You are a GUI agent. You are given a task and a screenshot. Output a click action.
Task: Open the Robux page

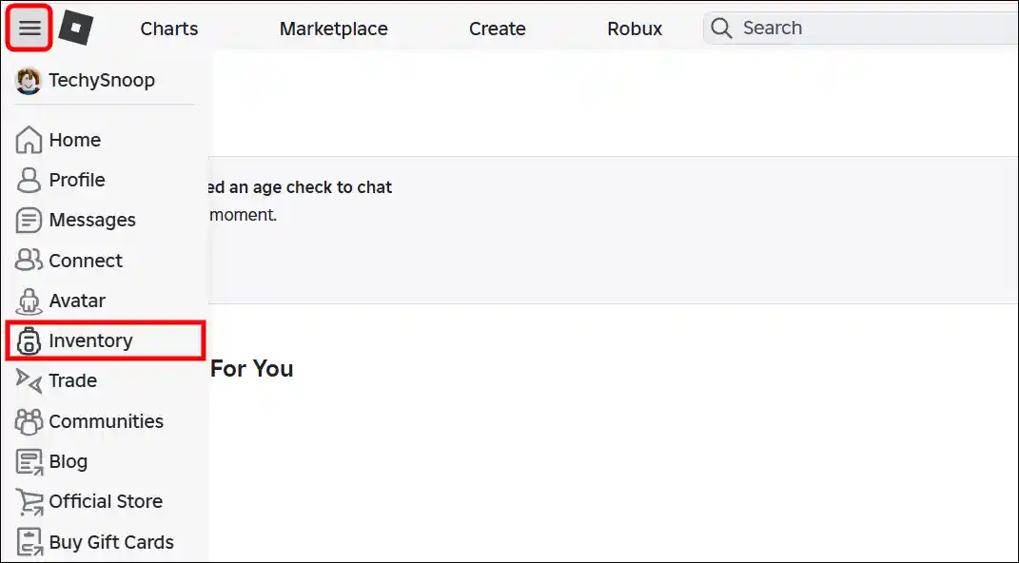coord(635,29)
